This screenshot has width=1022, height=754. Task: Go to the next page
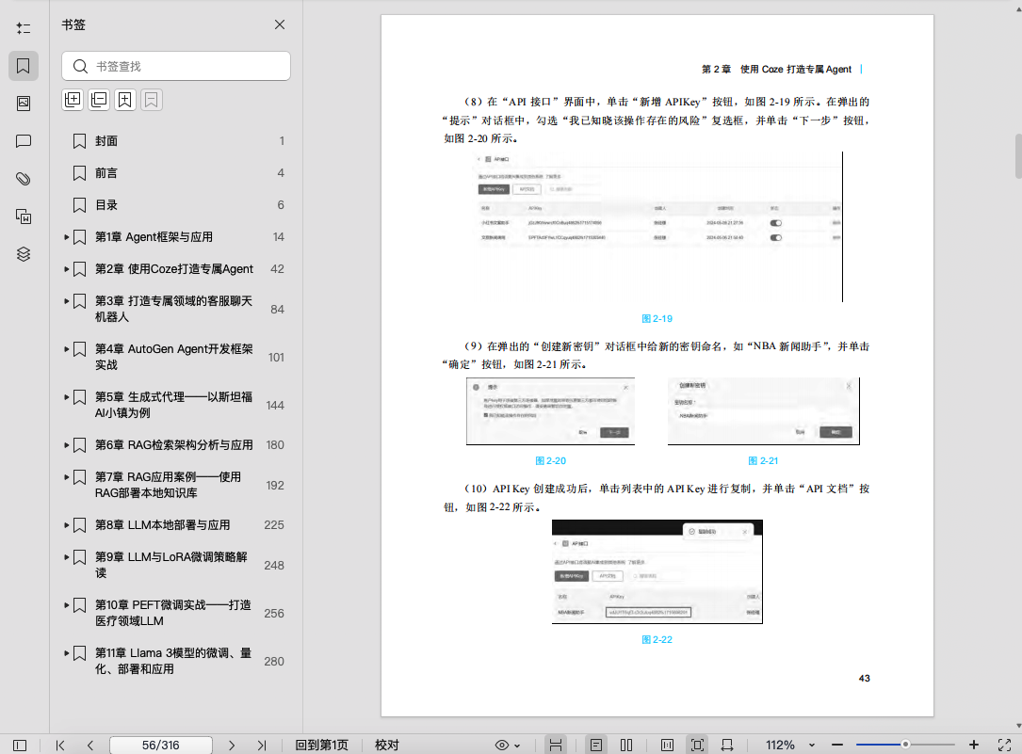(232, 745)
